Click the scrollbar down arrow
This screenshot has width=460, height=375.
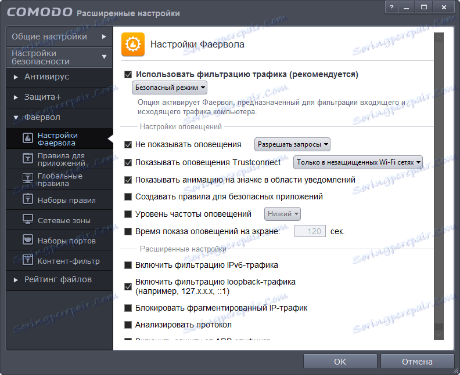coord(439,334)
